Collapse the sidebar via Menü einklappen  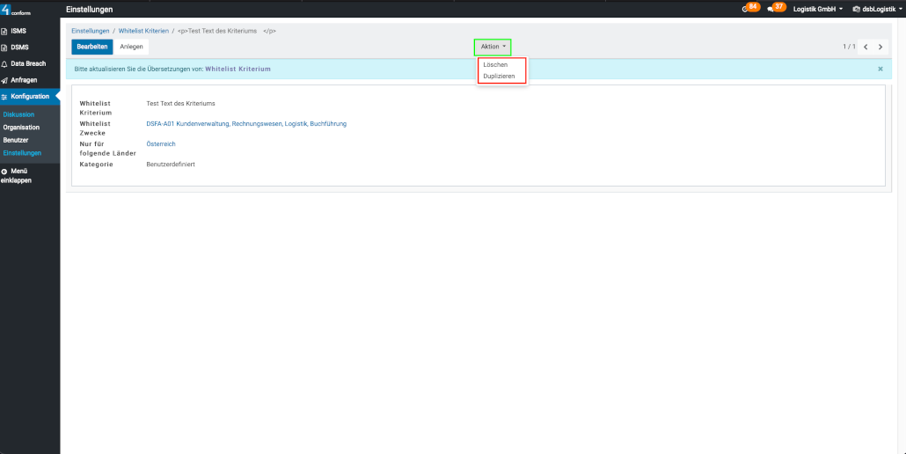click(16, 175)
